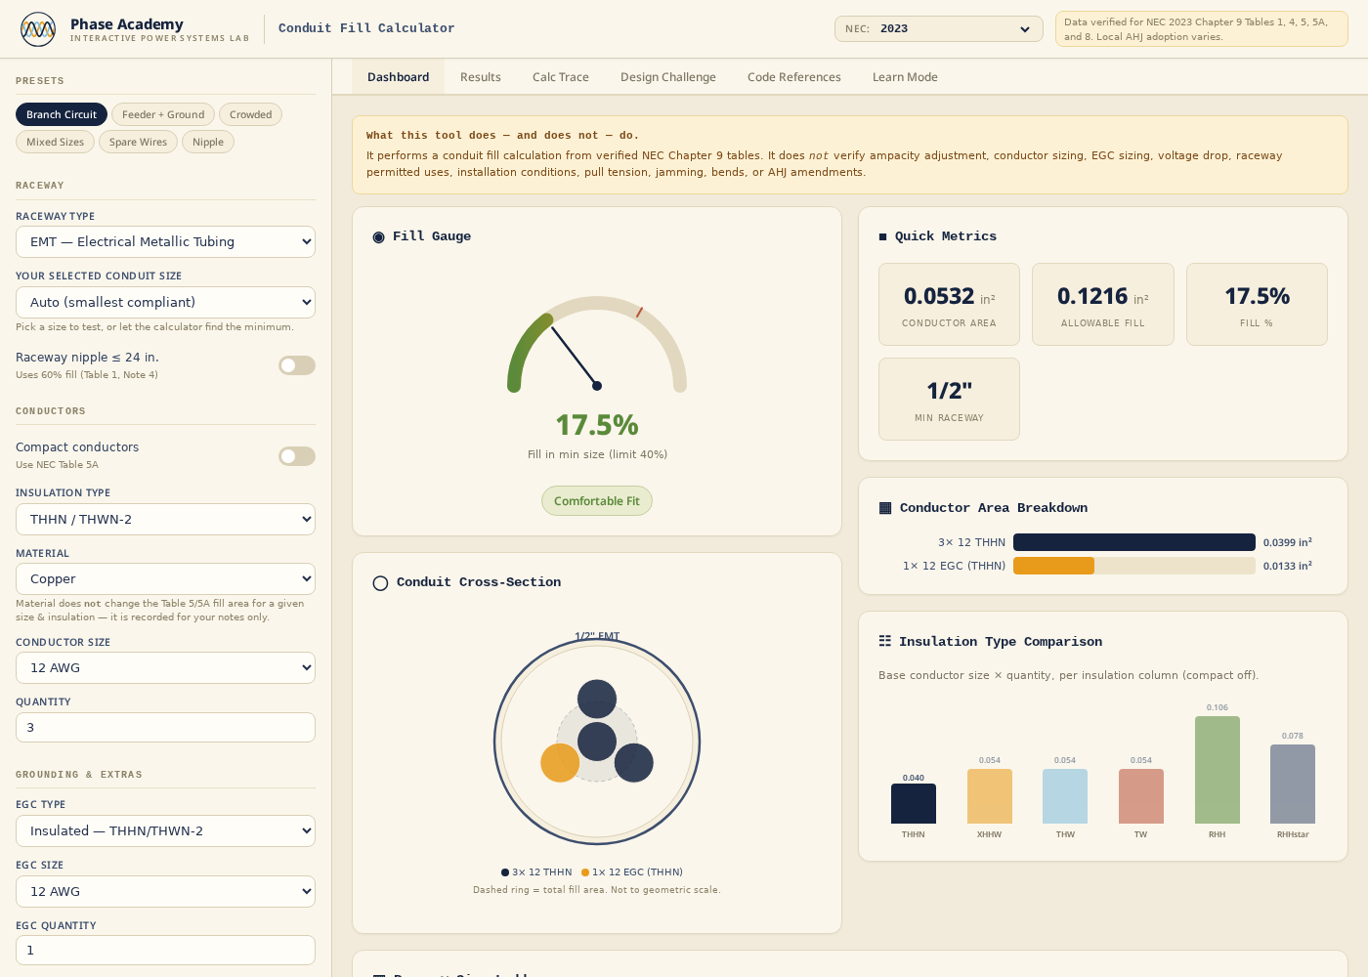Click the 1× 12 EGC (THHN) legend entry
This screenshot has width=1368, height=977.
[x=632, y=872]
